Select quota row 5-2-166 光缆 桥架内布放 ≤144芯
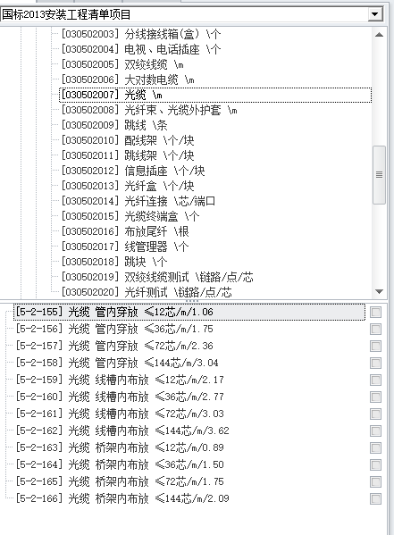The image size is (394, 535). [x=122, y=499]
